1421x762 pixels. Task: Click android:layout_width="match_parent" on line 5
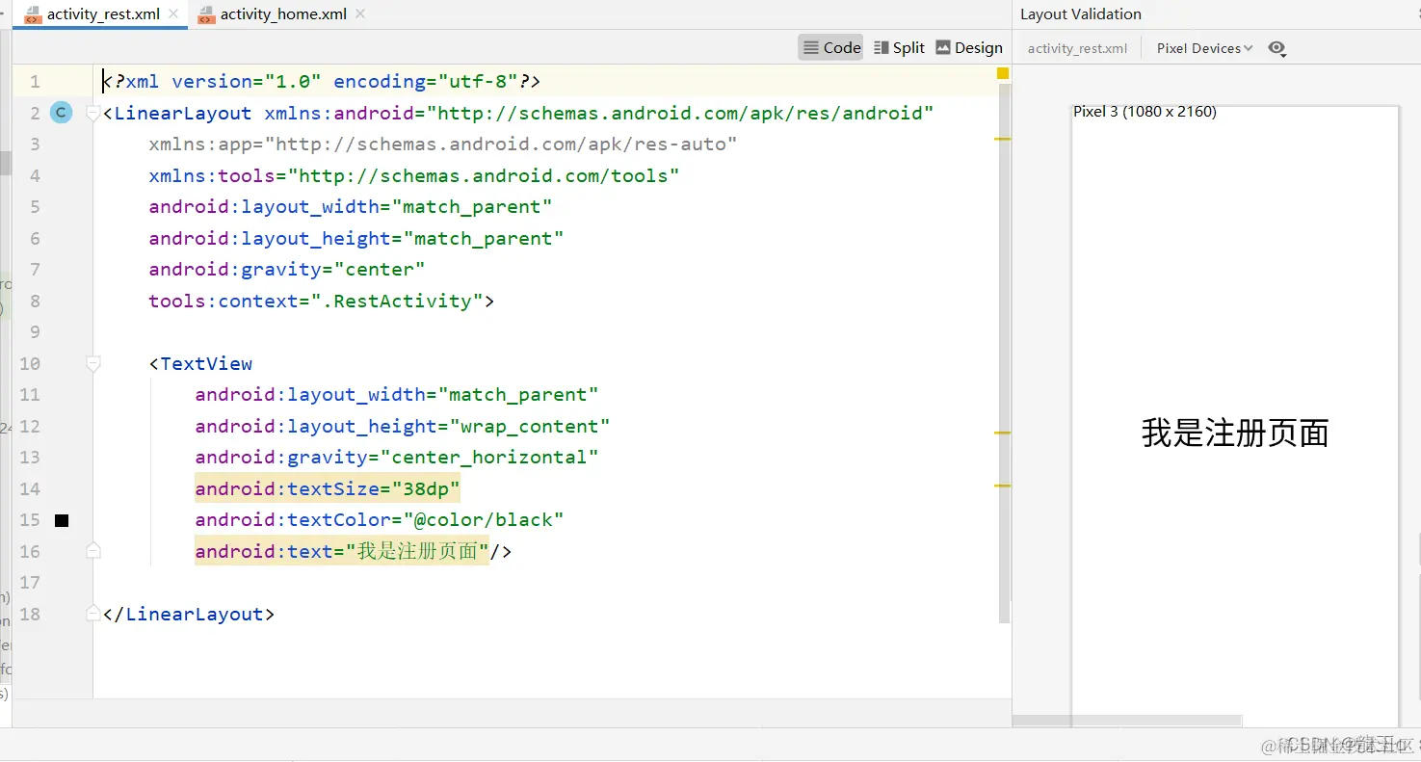351,207
